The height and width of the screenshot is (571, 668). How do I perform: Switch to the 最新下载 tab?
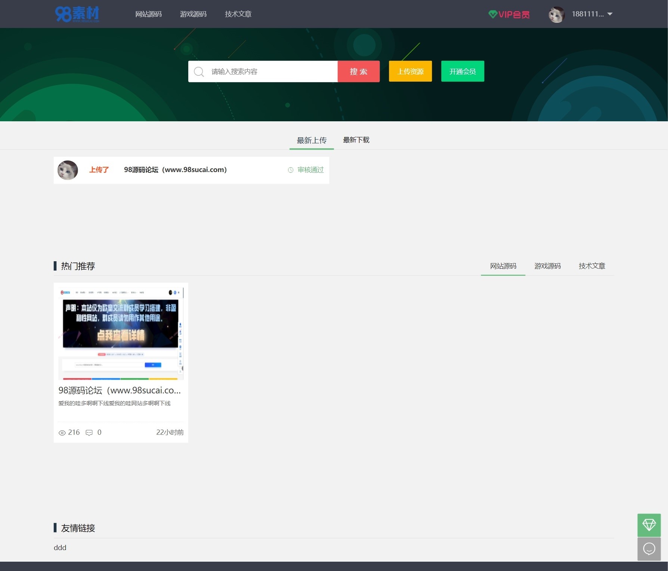pos(356,140)
